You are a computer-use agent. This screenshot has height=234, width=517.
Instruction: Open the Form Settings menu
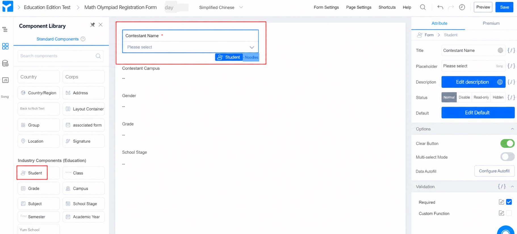pos(326,7)
